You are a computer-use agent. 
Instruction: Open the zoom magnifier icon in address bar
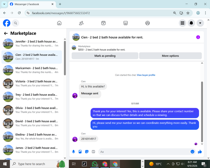[175, 13]
